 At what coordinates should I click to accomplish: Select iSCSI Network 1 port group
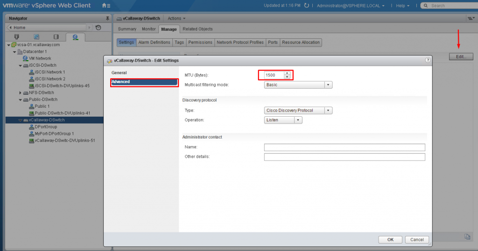click(x=49, y=72)
